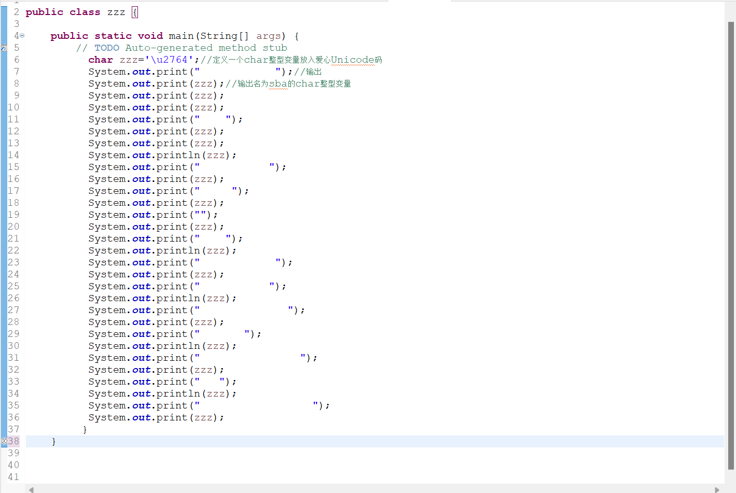Click the vertical scrollbar thumb
Image resolution: width=736 pixels, height=493 pixels.
(731, 245)
